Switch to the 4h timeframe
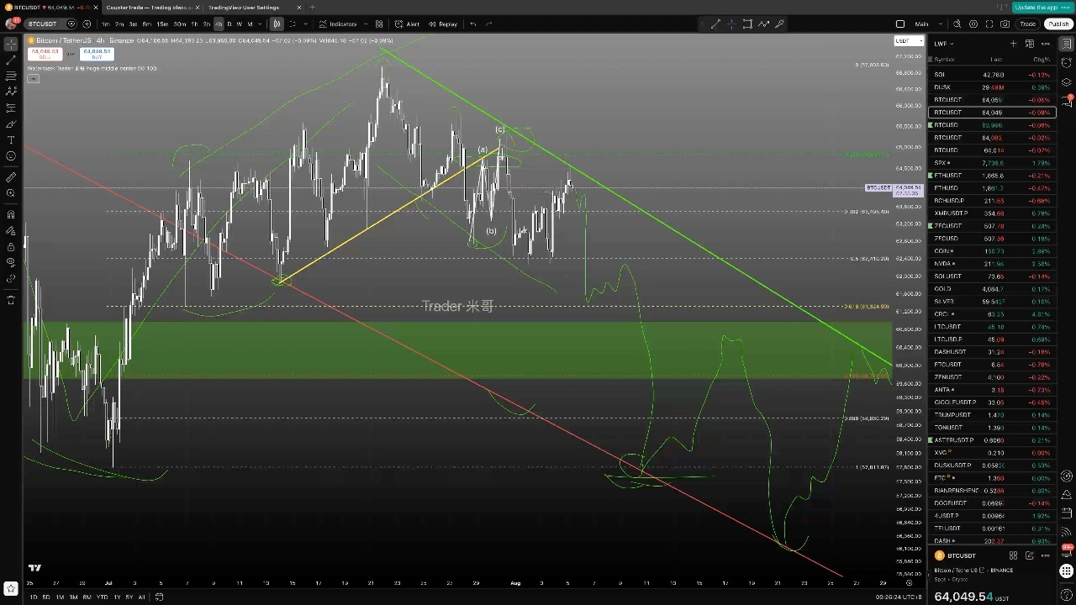Viewport: 1076px width, 605px height. 219,24
